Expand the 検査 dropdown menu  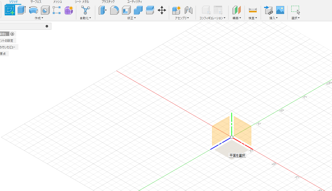pyautogui.click(x=253, y=18)
